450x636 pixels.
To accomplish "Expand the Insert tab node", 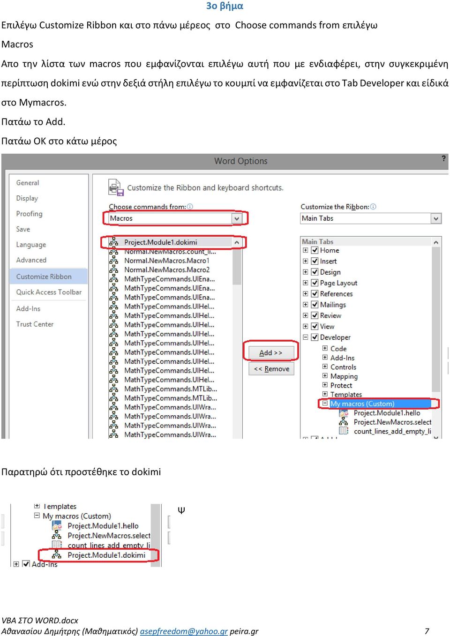I will tap(306, 261).
